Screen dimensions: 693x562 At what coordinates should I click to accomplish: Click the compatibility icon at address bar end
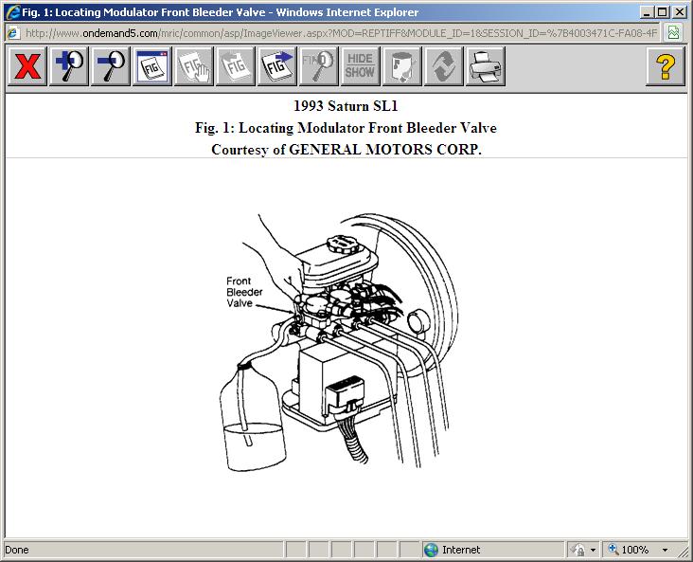pyautogui.click(x=673, y=33)
